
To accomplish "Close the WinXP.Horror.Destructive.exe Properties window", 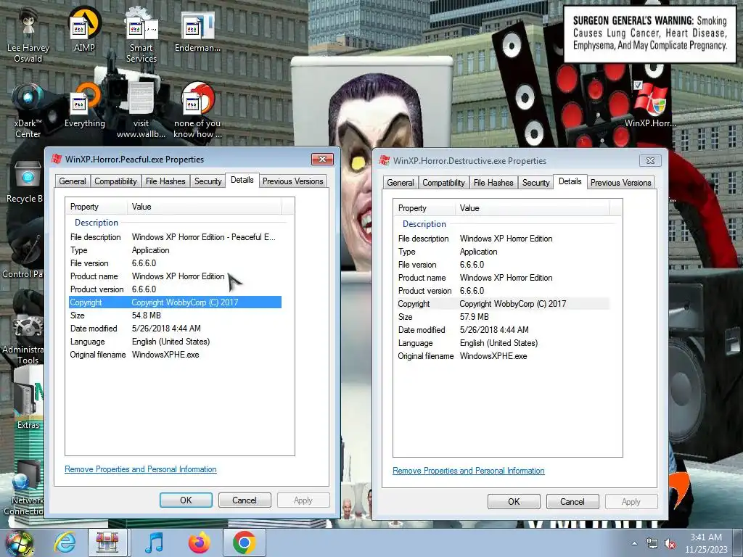I will tap(650, 160).
